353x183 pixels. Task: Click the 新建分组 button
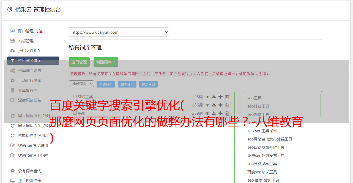click(x=106, y=84)
